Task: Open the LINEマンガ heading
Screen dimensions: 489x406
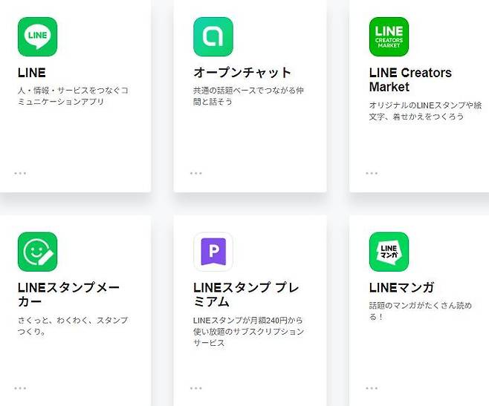Action: (401, 287)
